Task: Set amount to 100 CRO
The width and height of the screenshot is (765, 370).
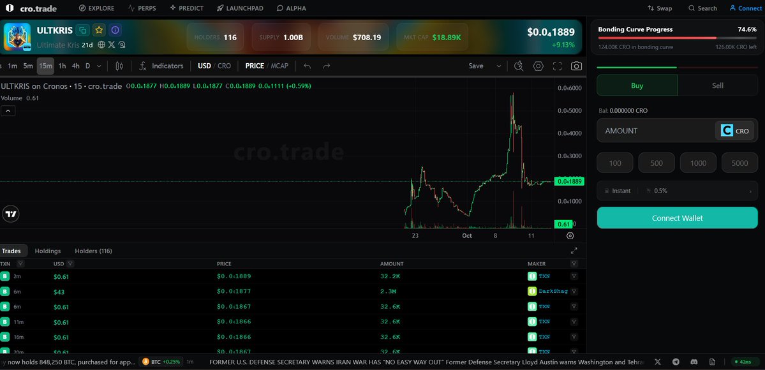Action: click(614, 163)
